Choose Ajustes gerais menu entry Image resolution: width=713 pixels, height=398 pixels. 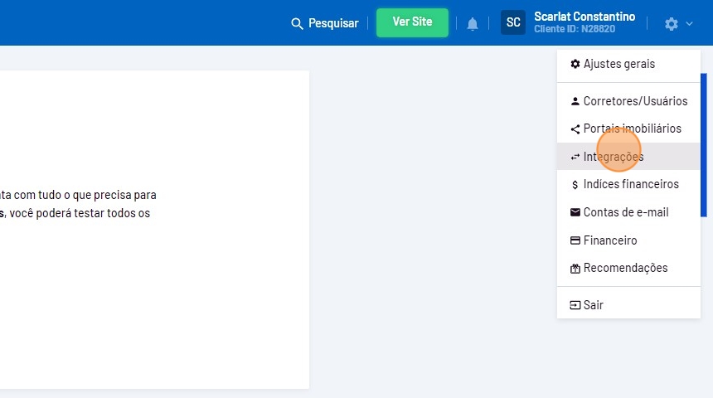tap(618, 64)
